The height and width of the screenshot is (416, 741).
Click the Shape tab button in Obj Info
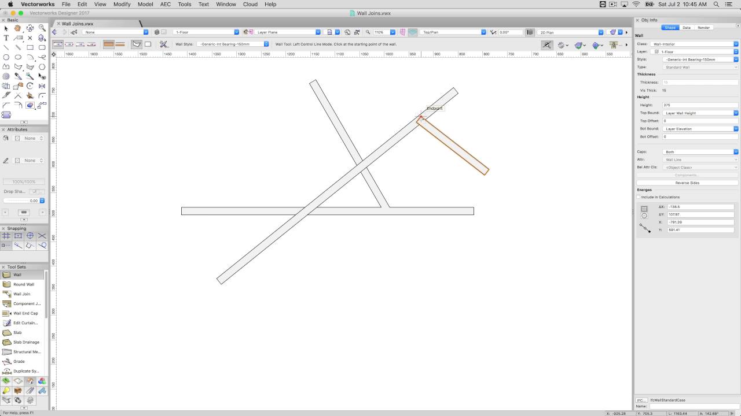click(670, 28)
